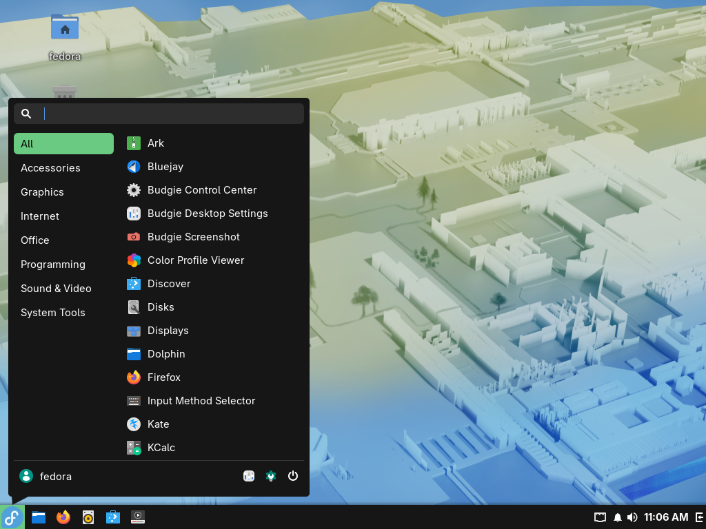Open Discover software store in taskbar

point(113,517)
